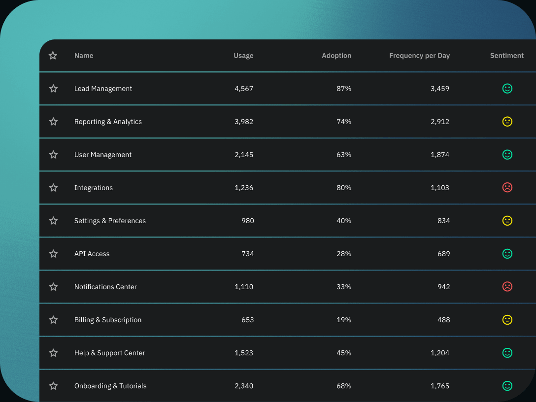
Task: Select the Lead Management name
Action: pos(103,89)
